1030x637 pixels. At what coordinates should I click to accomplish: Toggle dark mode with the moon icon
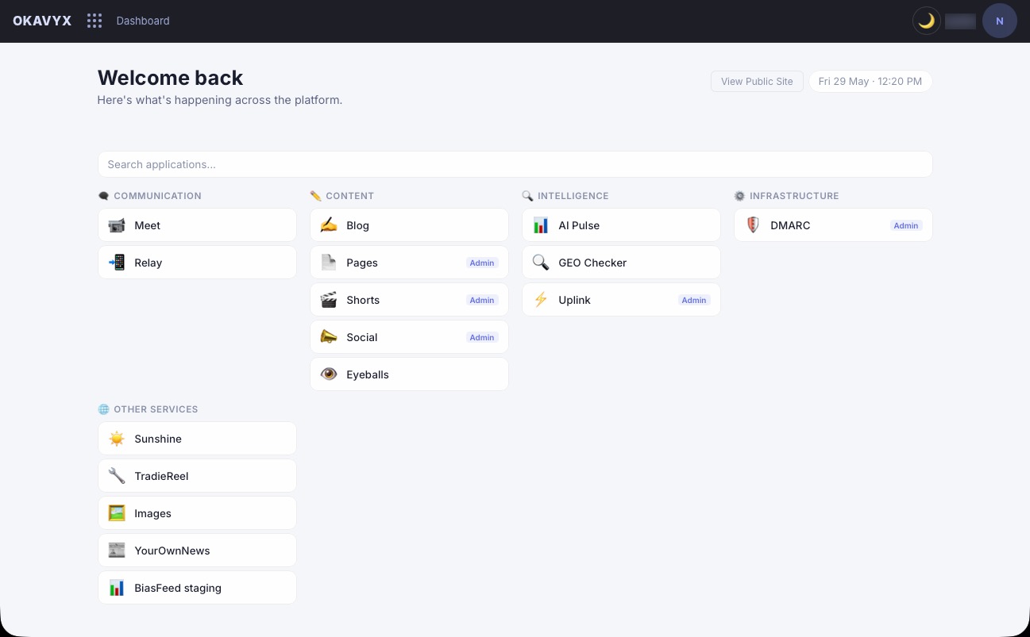click(926, 21)
